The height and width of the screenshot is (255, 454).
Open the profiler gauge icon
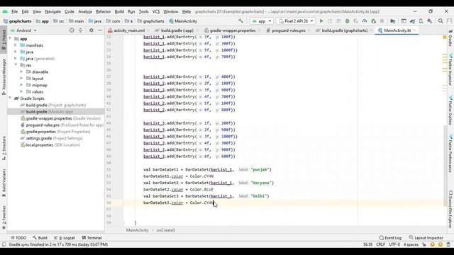(x=365, y=21)
